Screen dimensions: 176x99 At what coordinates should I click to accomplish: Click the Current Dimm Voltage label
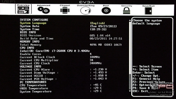click(x=39, y=73)
